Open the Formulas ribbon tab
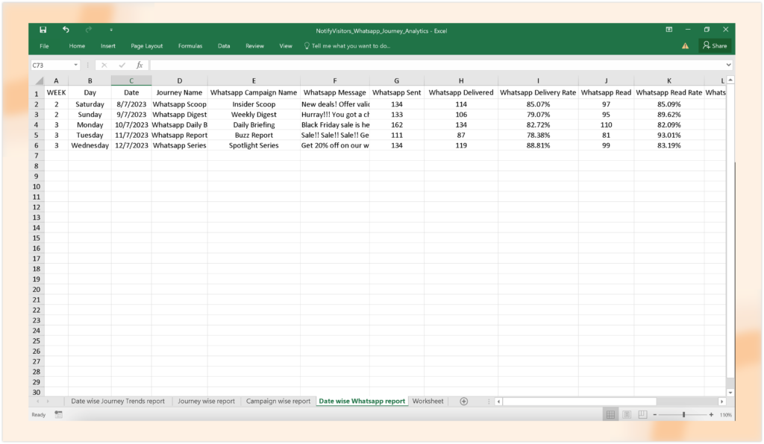 tap(190, 46)
